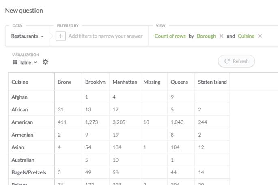Select the Staten Island column header
The width and height of the screenshot is (278, 185).
pos(212,82)
